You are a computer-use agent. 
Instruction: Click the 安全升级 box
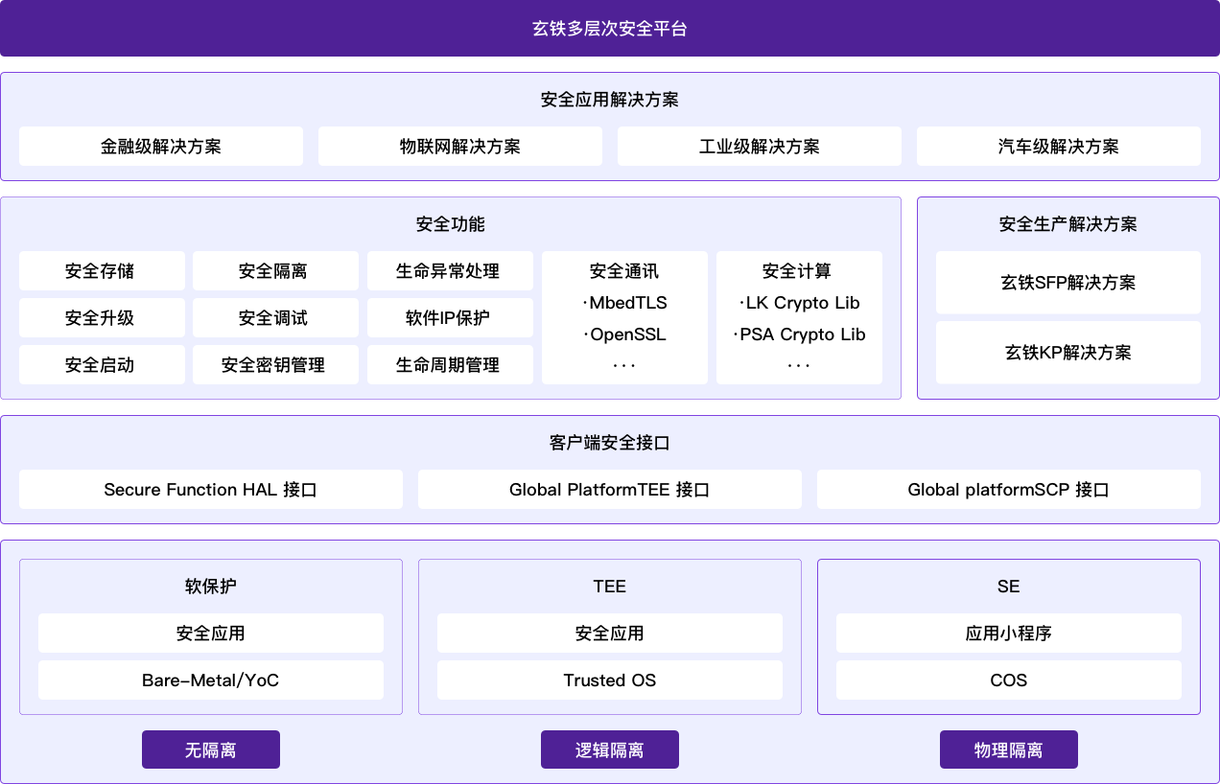pos(102,318)
